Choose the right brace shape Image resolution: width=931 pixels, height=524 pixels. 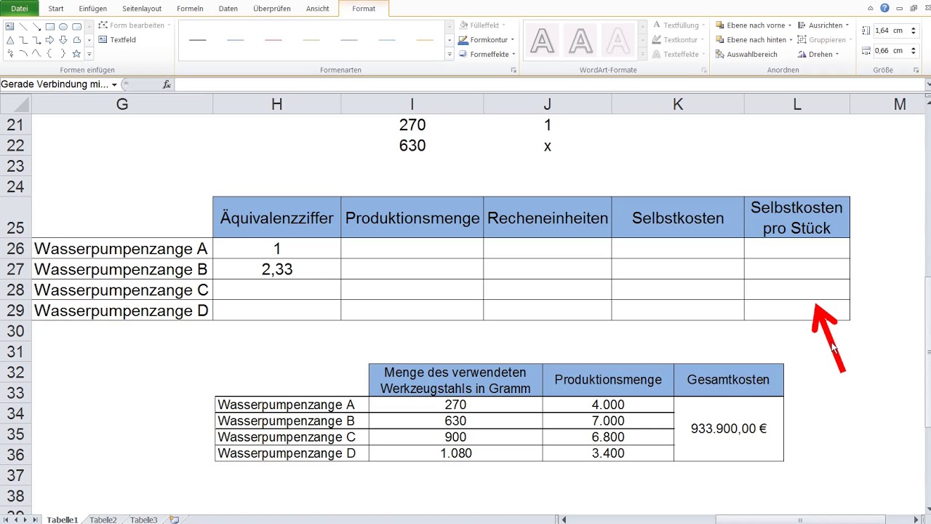(x=63, y=54)
